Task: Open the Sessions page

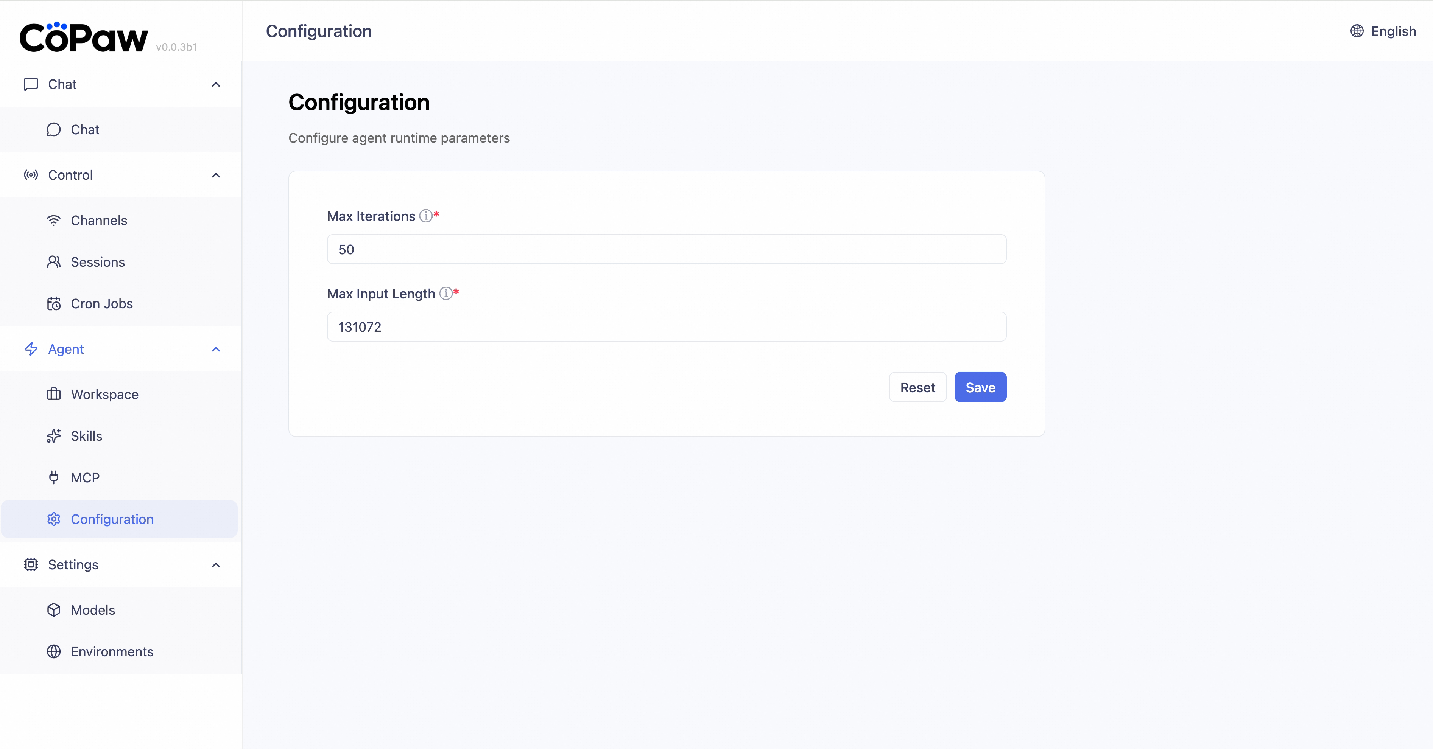Action: click(x=98, y=262)
